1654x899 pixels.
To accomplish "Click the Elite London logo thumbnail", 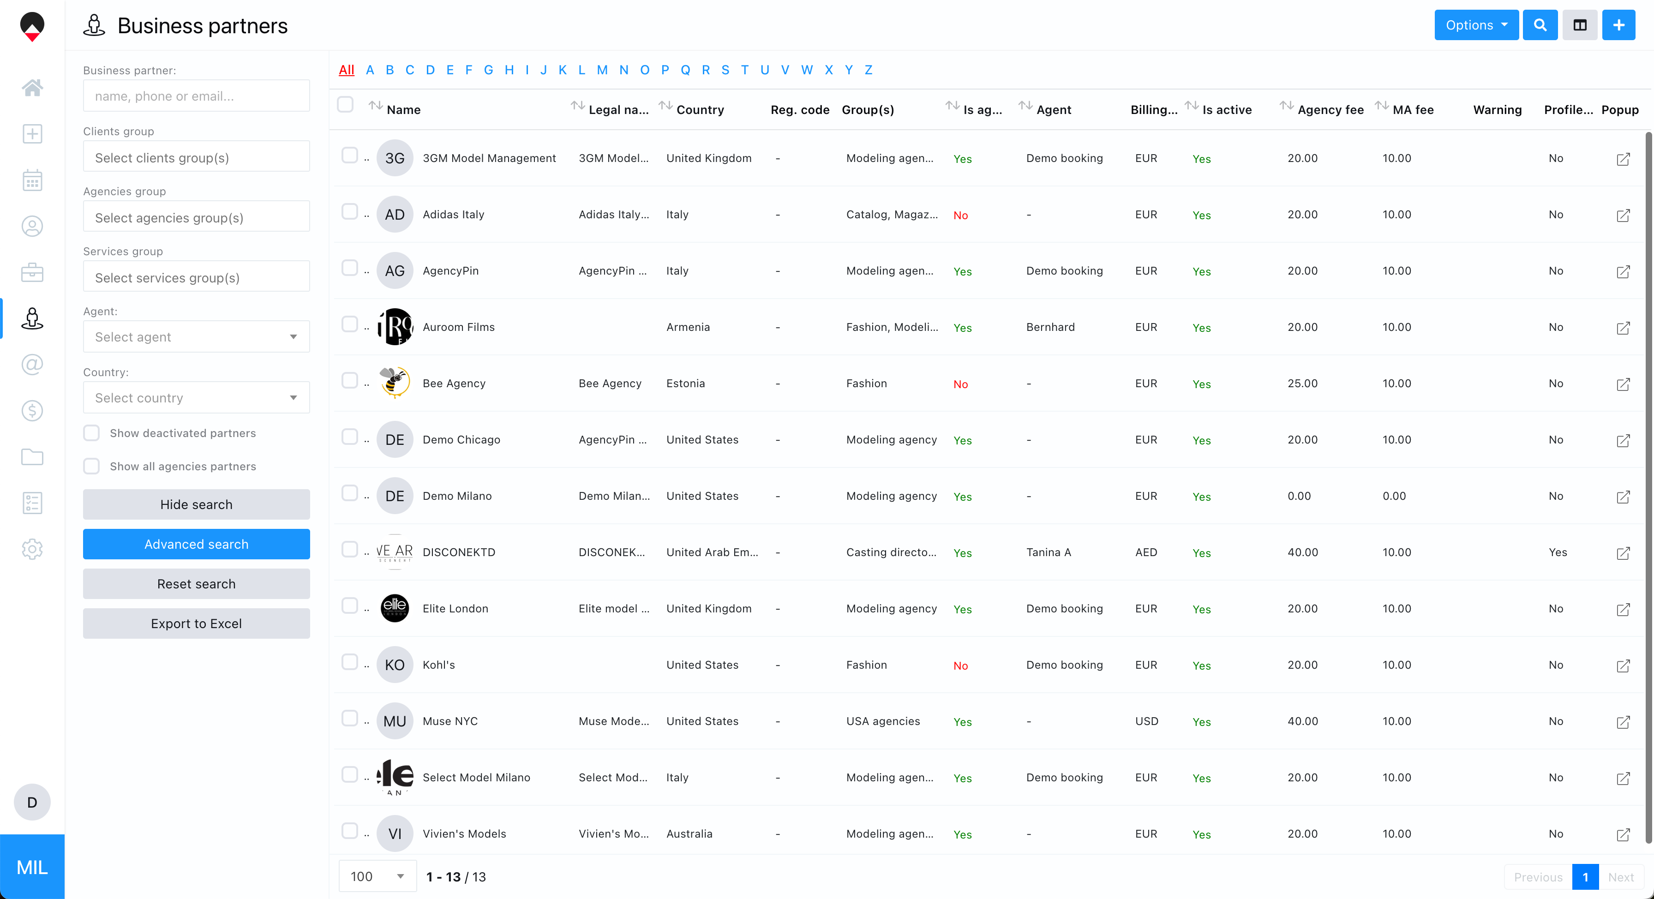I will tap(394, 608).
